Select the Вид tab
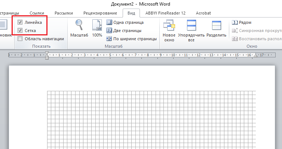The image size is (282, 149). (131, 13)
